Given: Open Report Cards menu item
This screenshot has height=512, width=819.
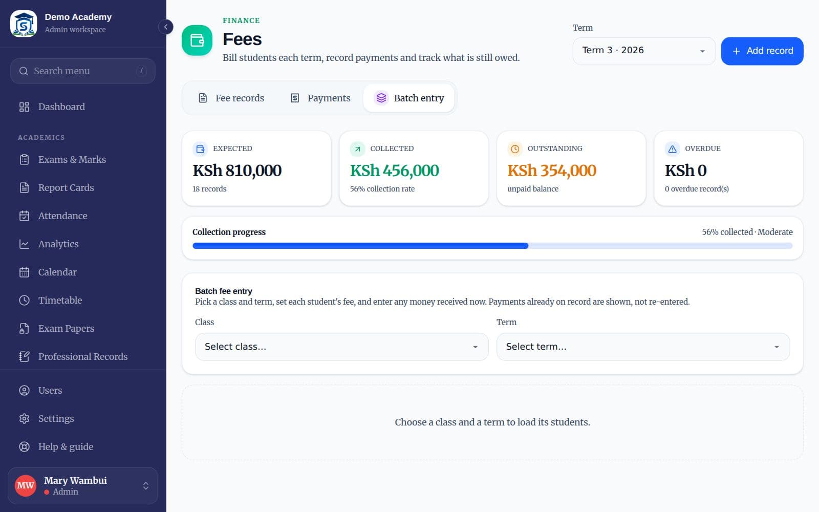Looking at the screenshot, I should [x=83, y=188].
